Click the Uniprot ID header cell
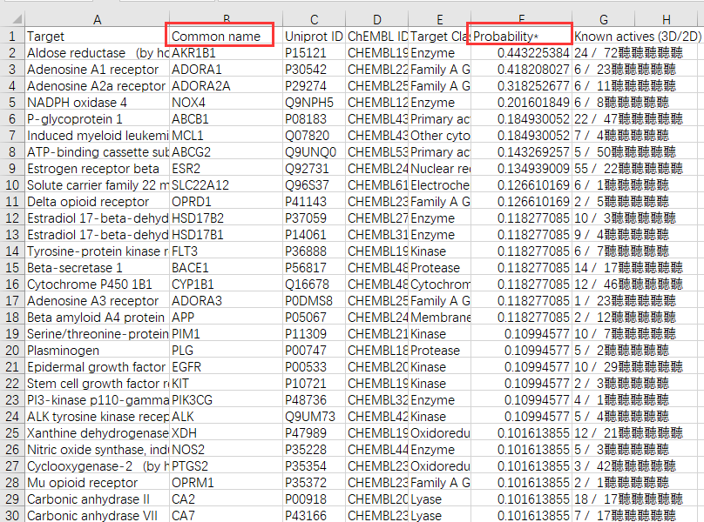This screenshot has height=522, width=704. [x=314, y=37]
